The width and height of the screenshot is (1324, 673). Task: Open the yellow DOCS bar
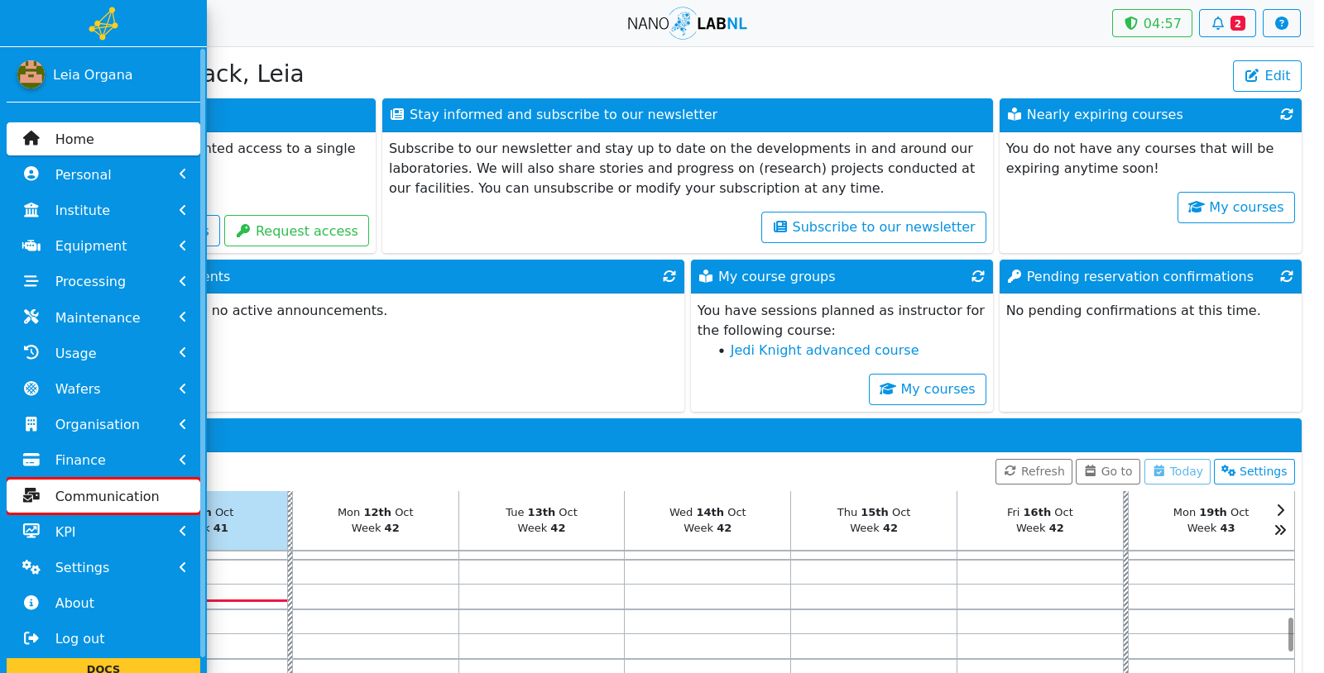103,666
